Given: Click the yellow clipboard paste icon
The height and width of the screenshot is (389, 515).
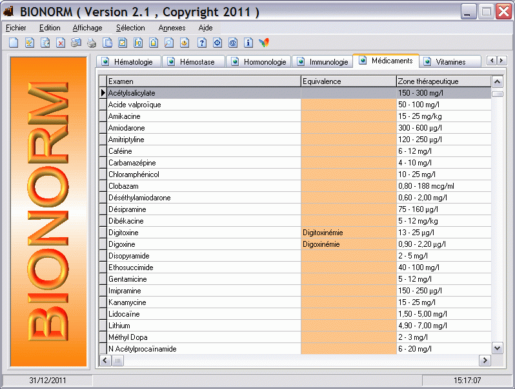Looking at the screenshot, I should tap(154, 43).
